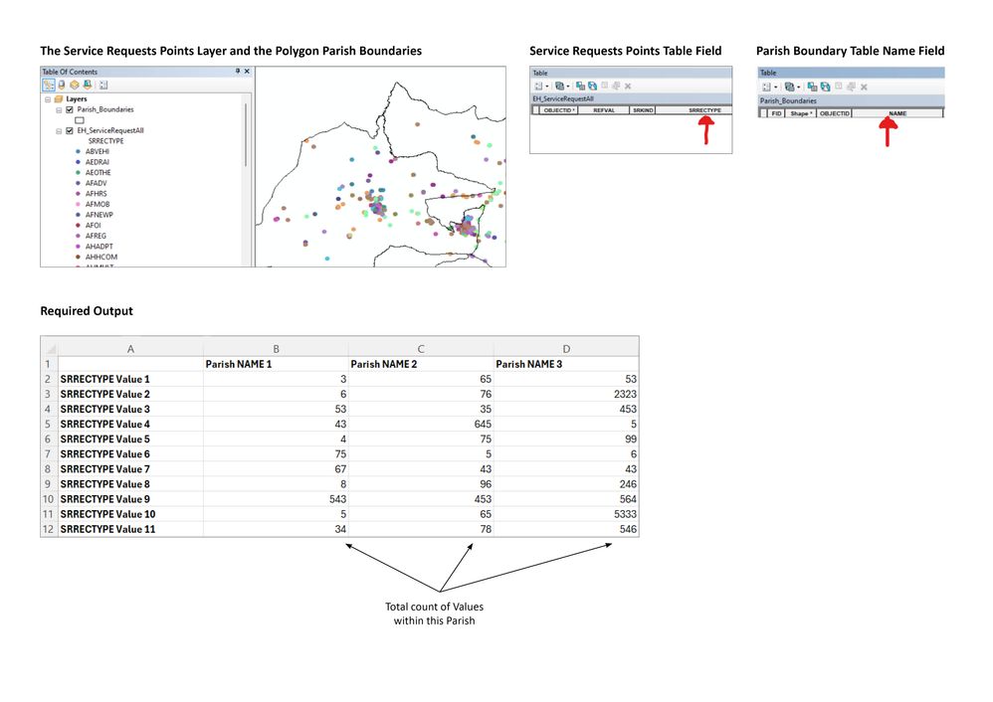Open Table Of Contents Options icon
993x702 pixels.
point(103,85)
